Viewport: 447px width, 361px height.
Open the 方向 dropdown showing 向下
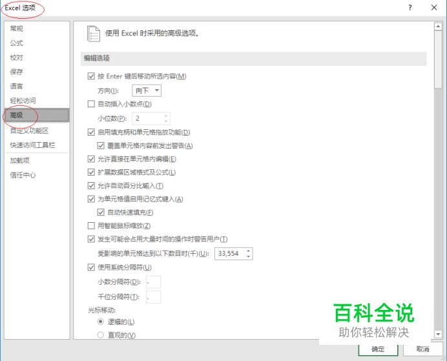147,90
